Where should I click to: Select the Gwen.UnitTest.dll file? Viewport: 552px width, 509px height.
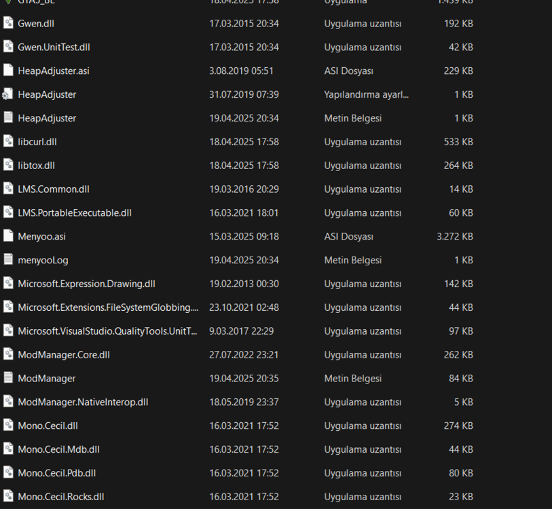point(54,47)
